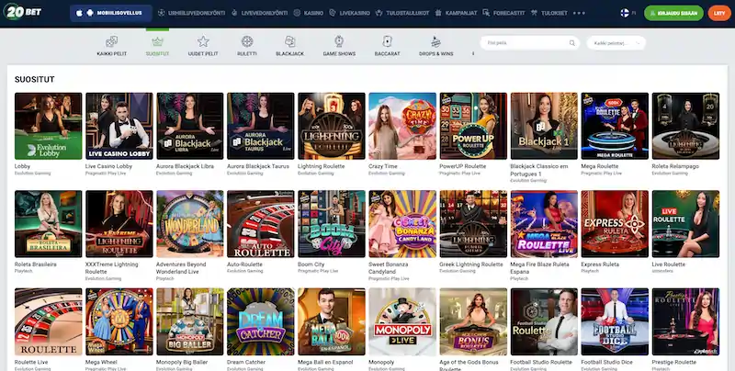Select the Blackjack cards icon

[x=289, y=41]
